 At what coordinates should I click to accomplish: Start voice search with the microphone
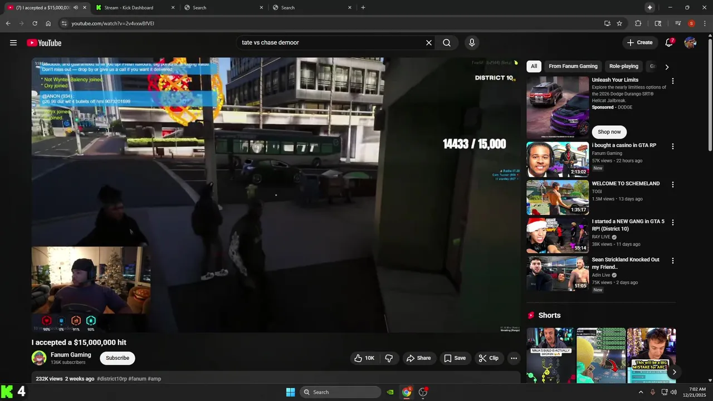point(472,43)
